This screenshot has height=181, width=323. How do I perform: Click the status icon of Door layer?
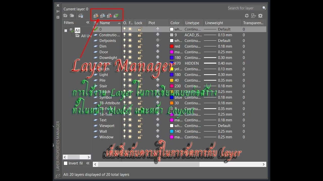[x=96, y=52]
